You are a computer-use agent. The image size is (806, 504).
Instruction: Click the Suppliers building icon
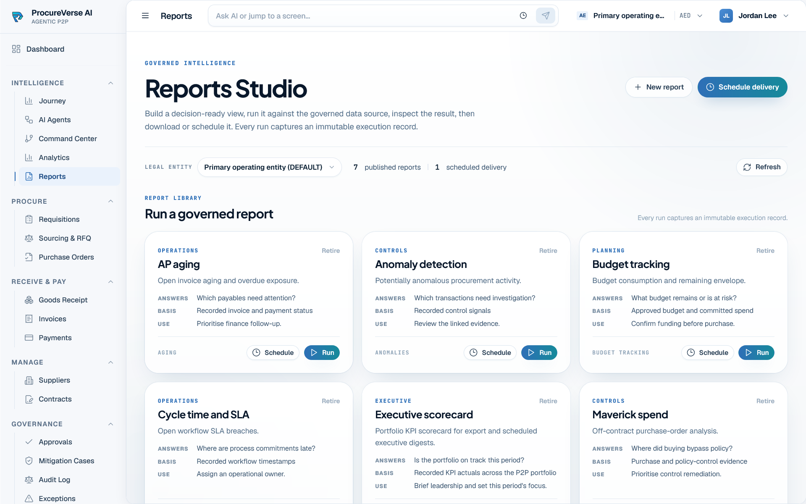pyautogui.click(x=29, y=380)
